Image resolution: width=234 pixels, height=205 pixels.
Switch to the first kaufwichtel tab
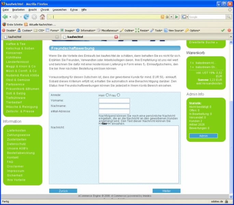(31, 37)
